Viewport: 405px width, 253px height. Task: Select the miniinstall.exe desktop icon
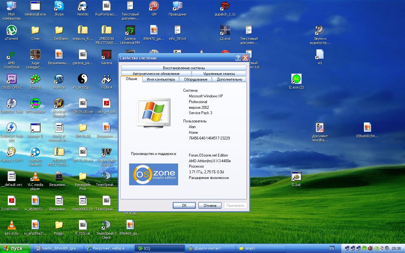(35, 9)
